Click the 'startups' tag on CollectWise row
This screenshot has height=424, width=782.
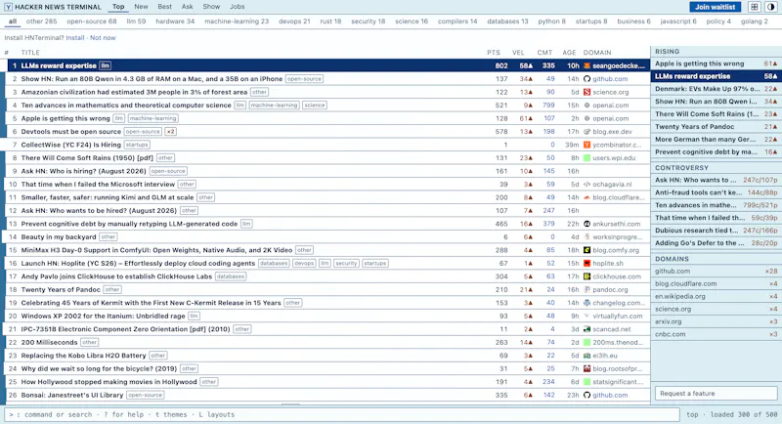(137, 145)
